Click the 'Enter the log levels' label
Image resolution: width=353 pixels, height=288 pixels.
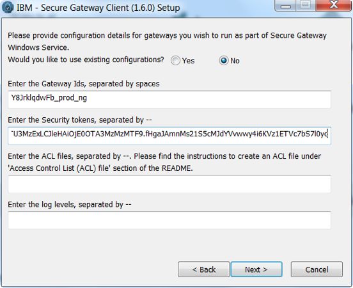coord(69,205)
